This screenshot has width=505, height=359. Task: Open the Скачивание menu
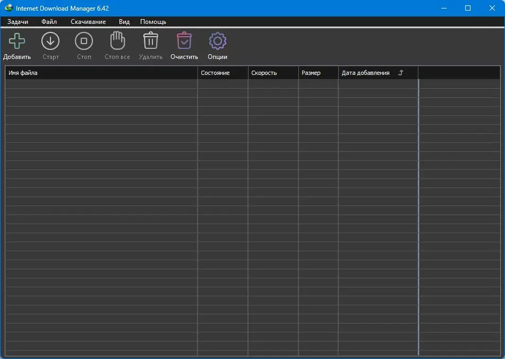(88, 22)
